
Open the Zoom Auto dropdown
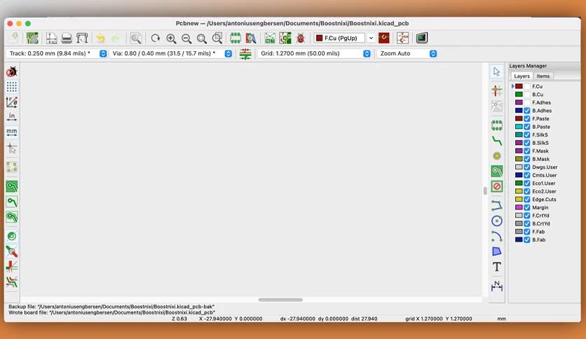[407, 53]
